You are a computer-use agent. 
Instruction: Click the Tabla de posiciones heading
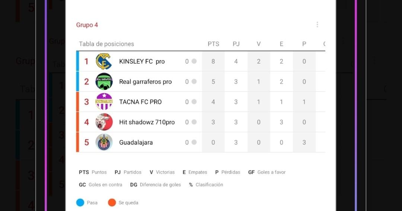106,44
